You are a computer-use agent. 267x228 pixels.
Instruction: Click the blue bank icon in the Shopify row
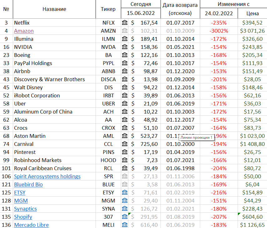[x=125, y=216]
